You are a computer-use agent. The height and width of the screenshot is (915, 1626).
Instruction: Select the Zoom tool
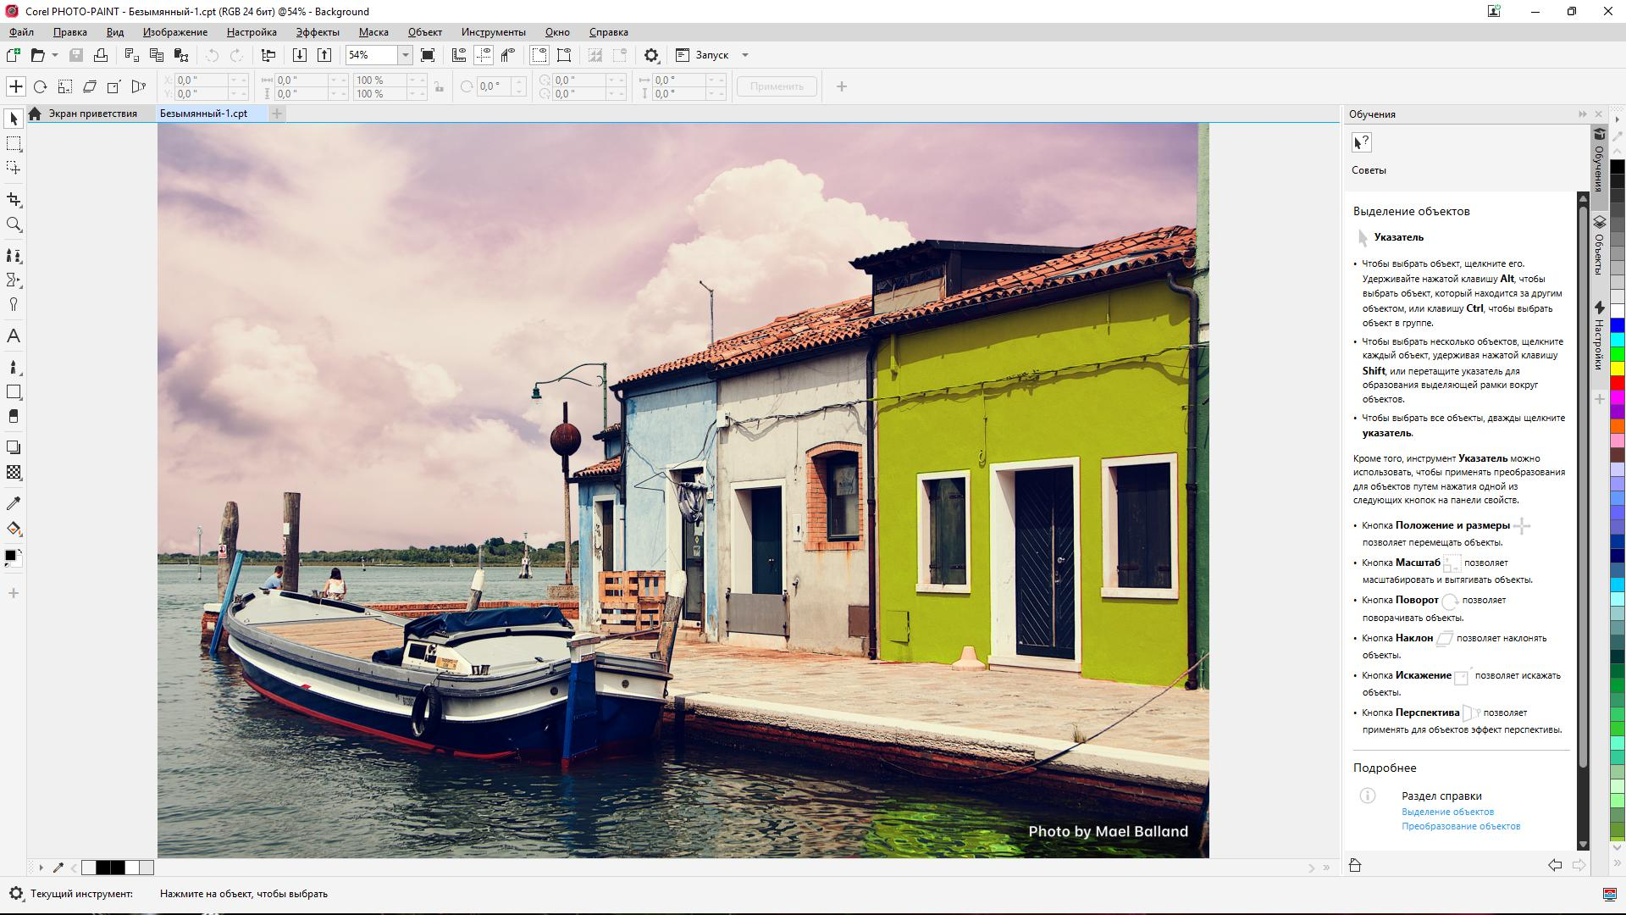pos(14,225)
